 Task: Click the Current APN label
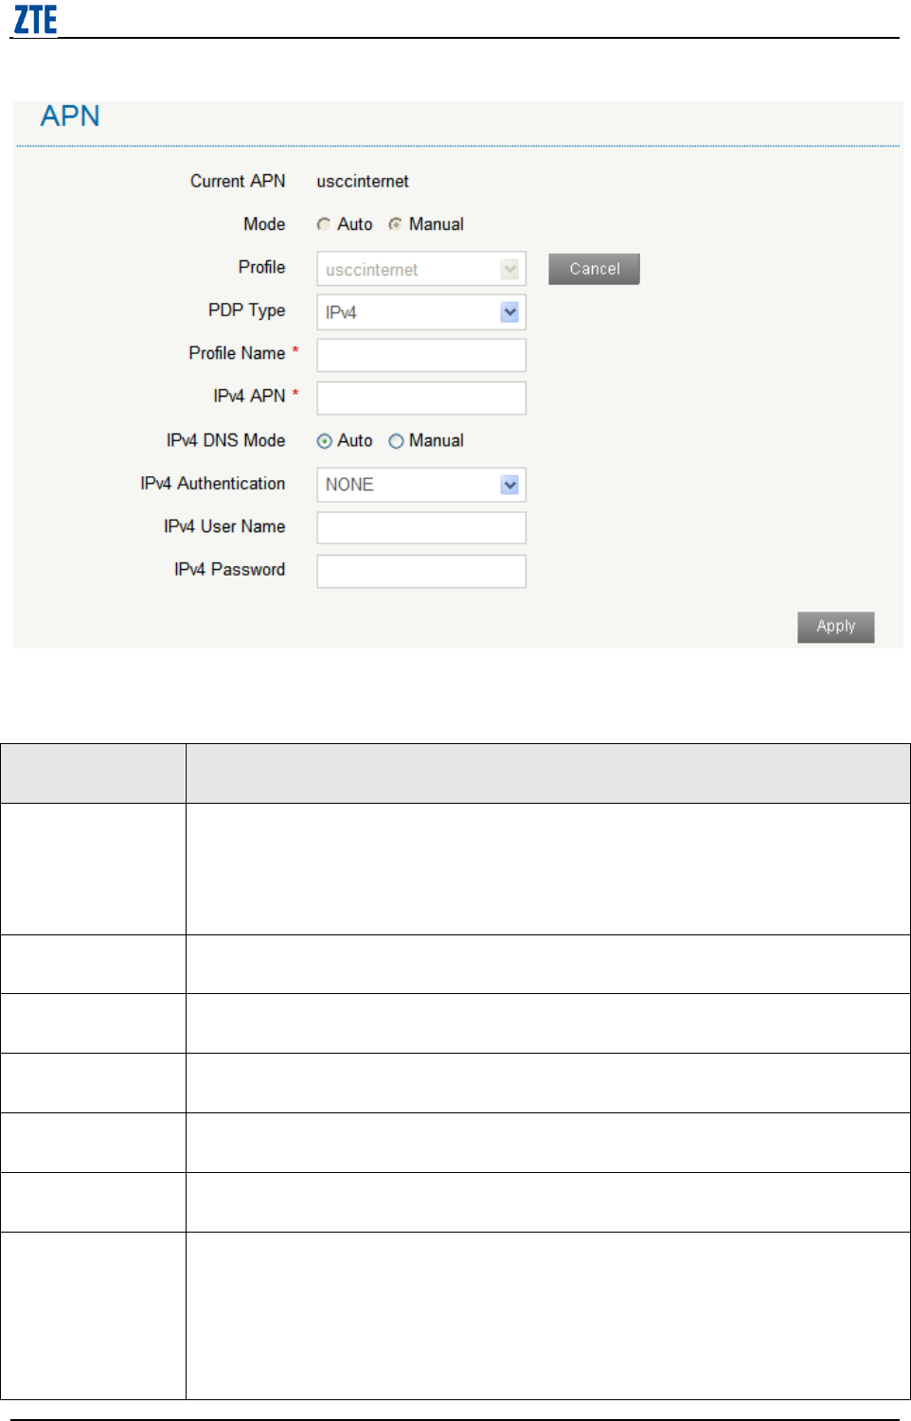point(238,181)
